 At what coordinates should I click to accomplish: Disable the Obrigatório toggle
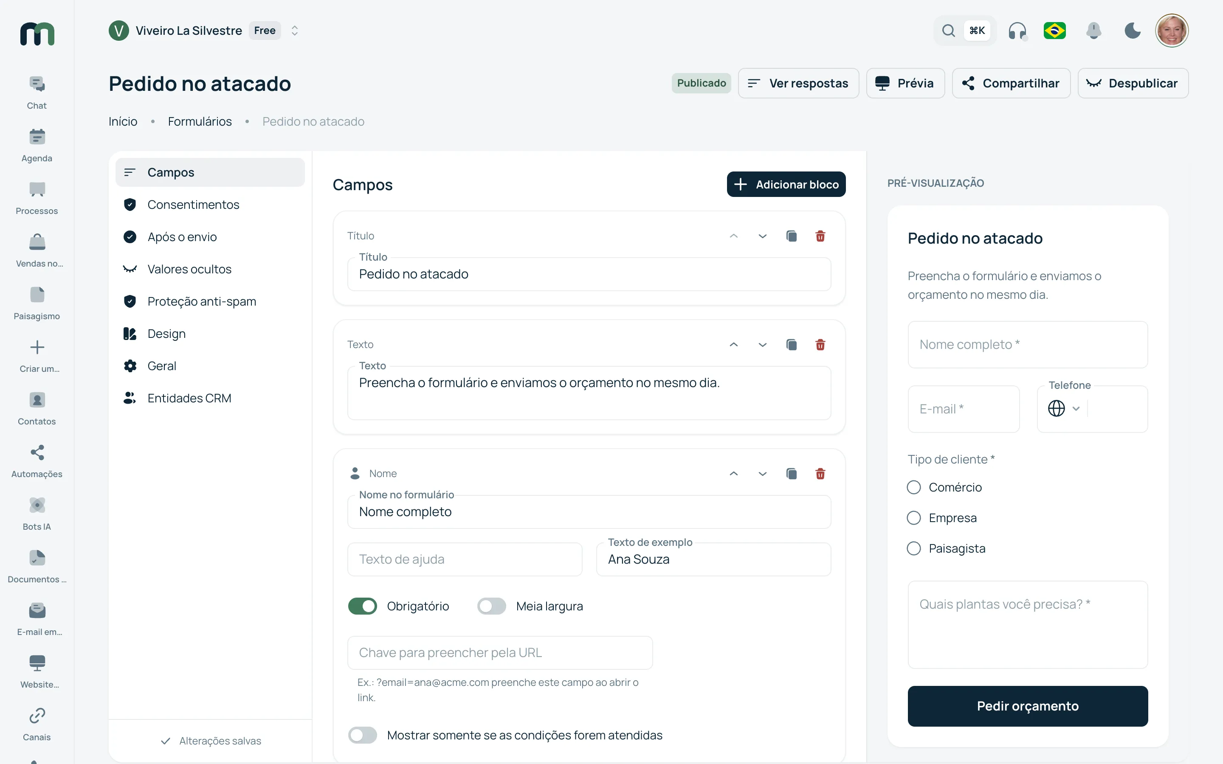[x=362, y=606]
